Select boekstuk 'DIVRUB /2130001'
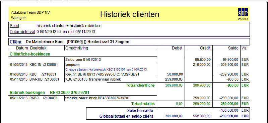 click(x=45, y=79)
